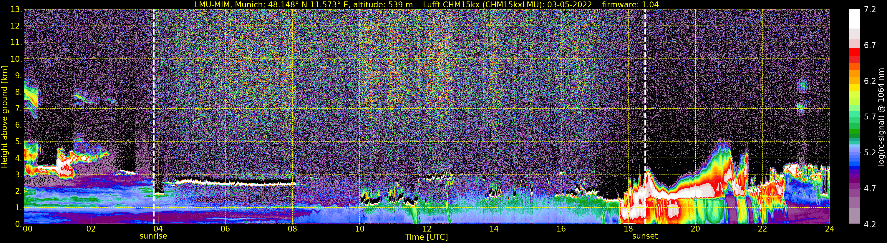This screenshot has height=243, width=887.
Task: Click the colorbar value 4.2
Action: coord(870,224)
